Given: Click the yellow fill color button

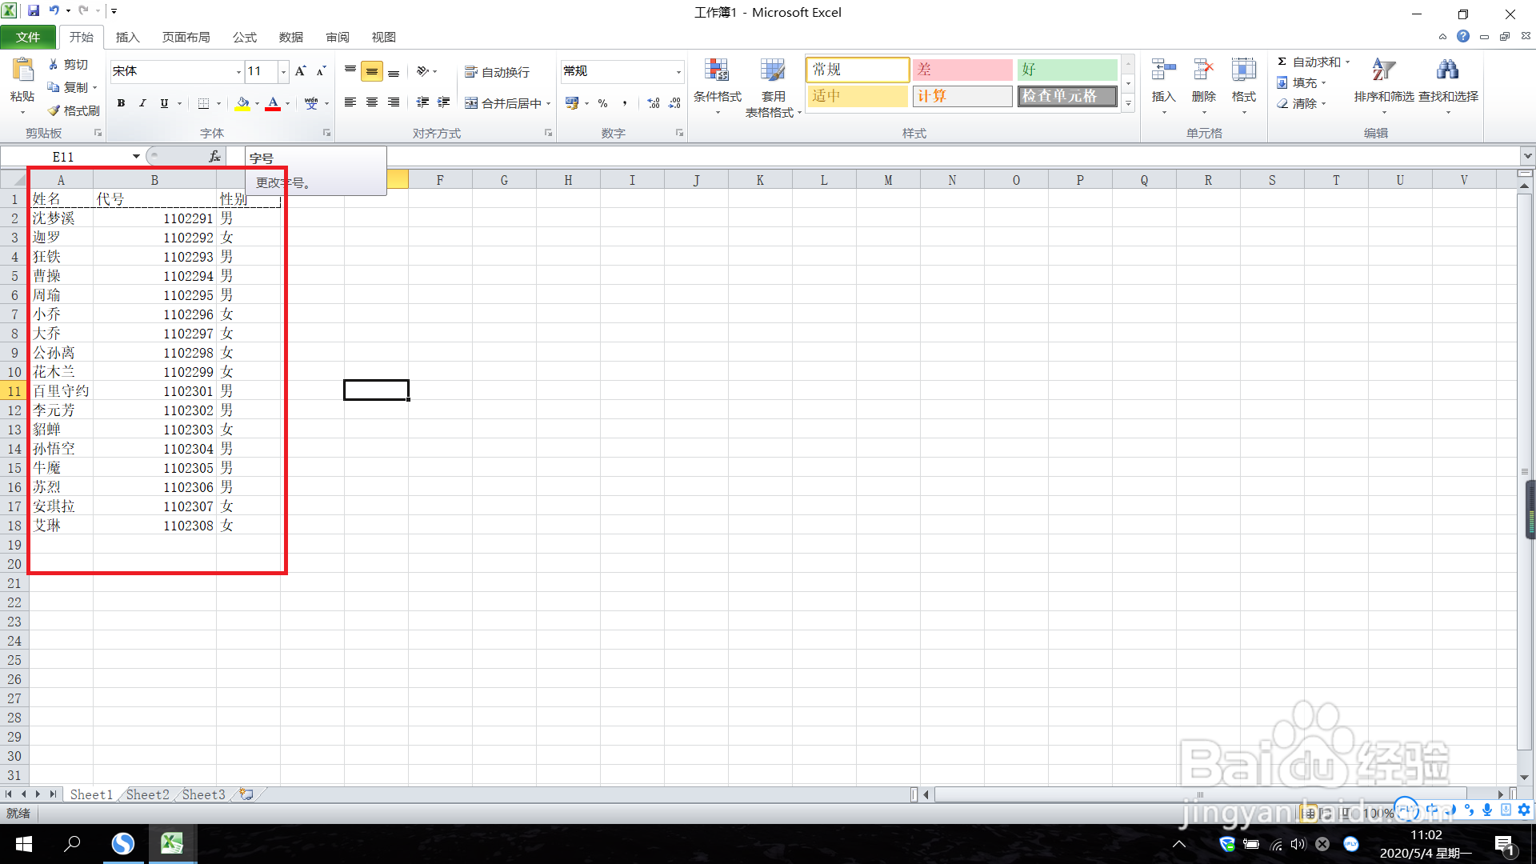Looking at the screenshot, I should pos(242,103).
